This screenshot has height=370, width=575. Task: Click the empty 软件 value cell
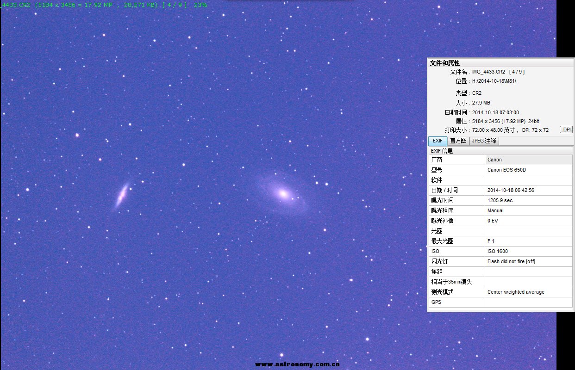(x=529, y=180)
